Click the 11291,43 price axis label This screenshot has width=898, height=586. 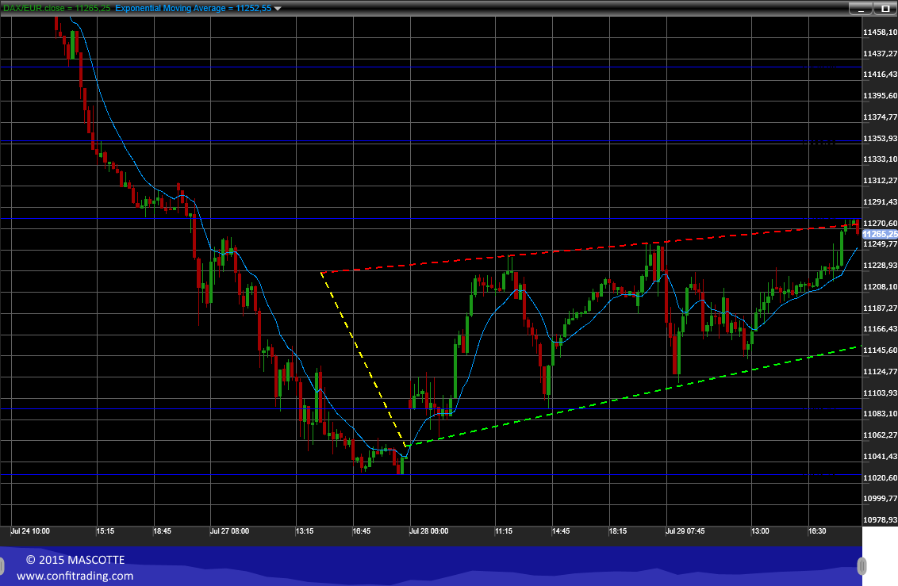point(880,202)
